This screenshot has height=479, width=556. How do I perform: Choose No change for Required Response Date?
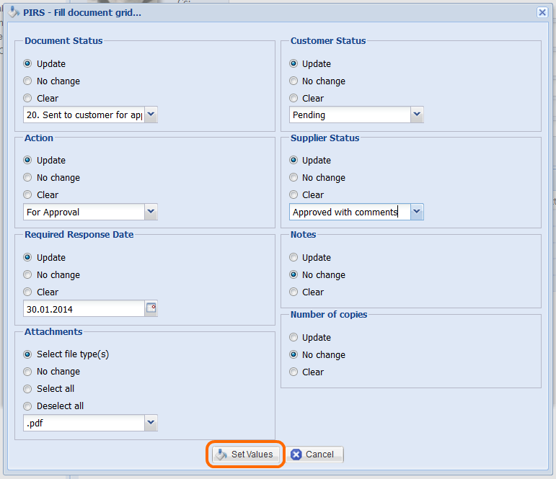point(28,275)
